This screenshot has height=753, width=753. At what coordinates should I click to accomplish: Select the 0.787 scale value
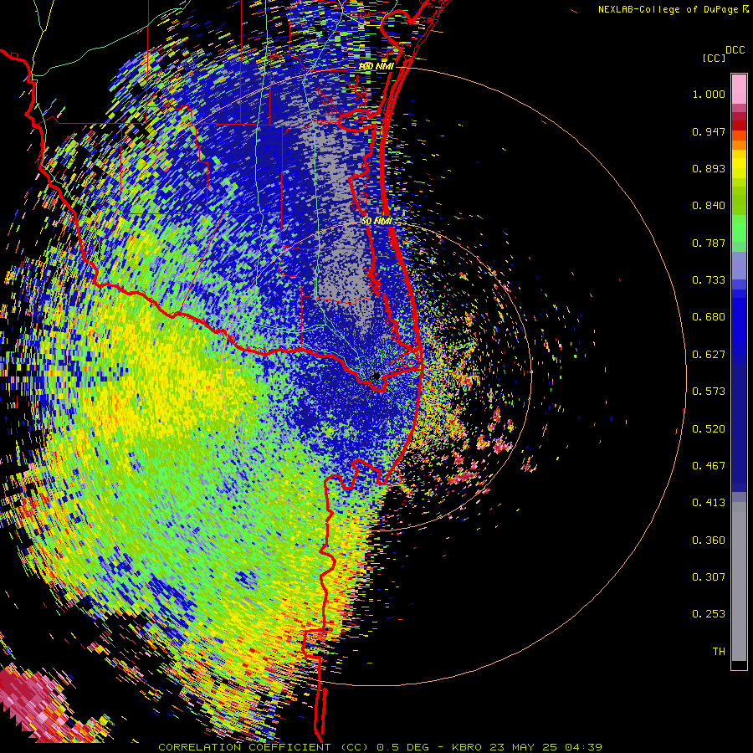(709, 243)
